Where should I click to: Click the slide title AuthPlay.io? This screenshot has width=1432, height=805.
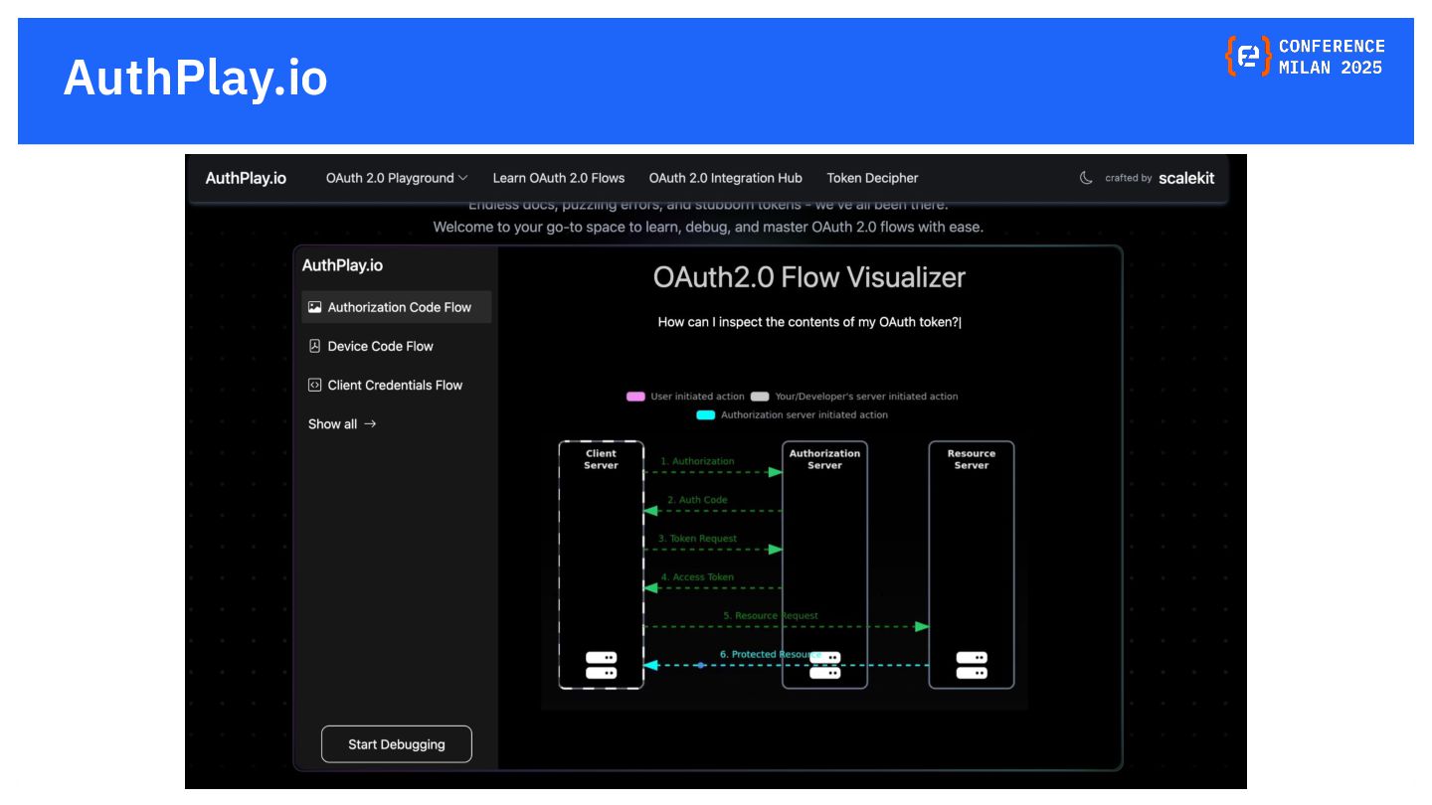[x=195, y=78]
